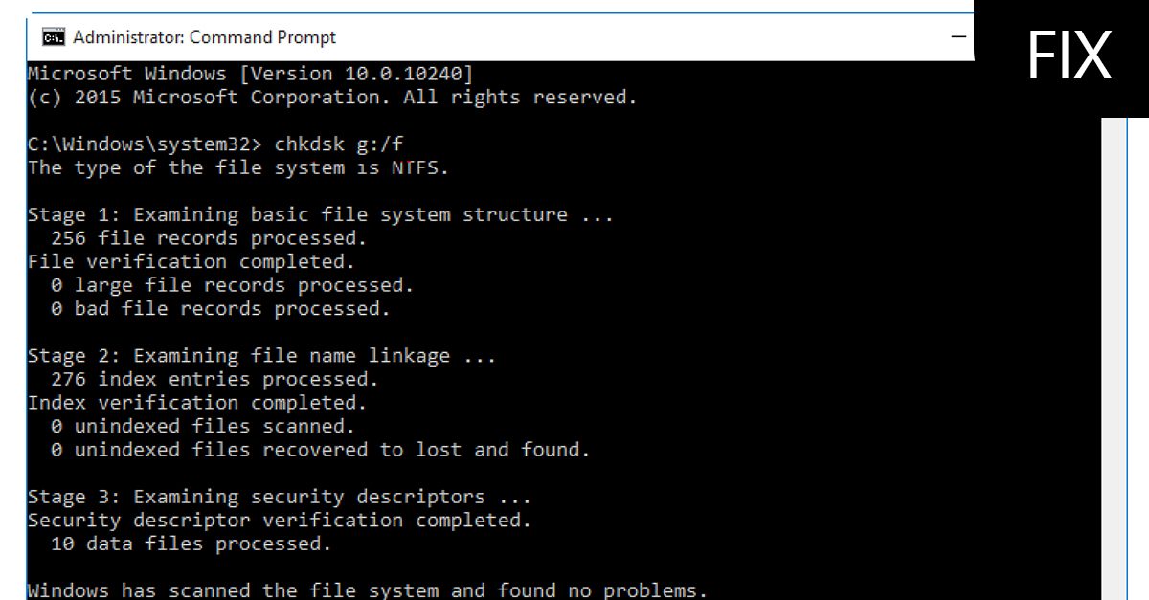Select the 'The type of the file system is NTFS' line

tap(238, 167)
